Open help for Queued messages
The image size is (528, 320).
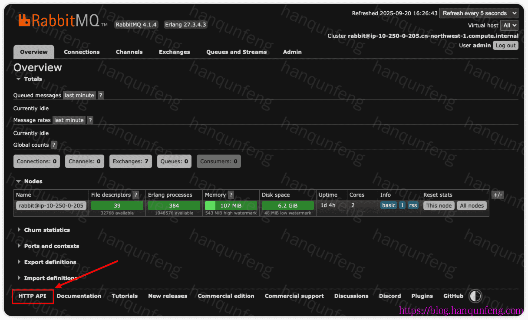click(101, 96)
